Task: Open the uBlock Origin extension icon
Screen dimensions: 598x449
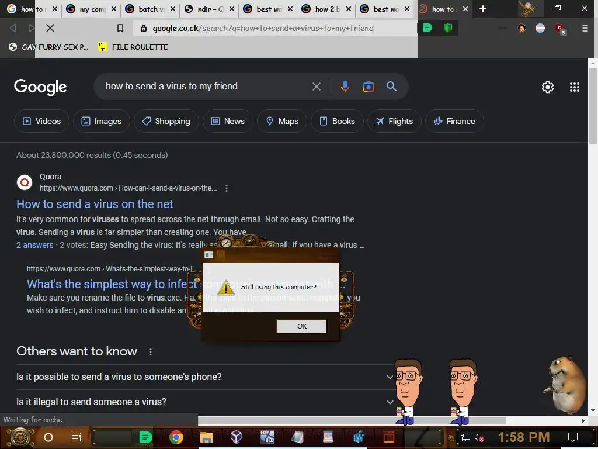Action: pos(559,29)
